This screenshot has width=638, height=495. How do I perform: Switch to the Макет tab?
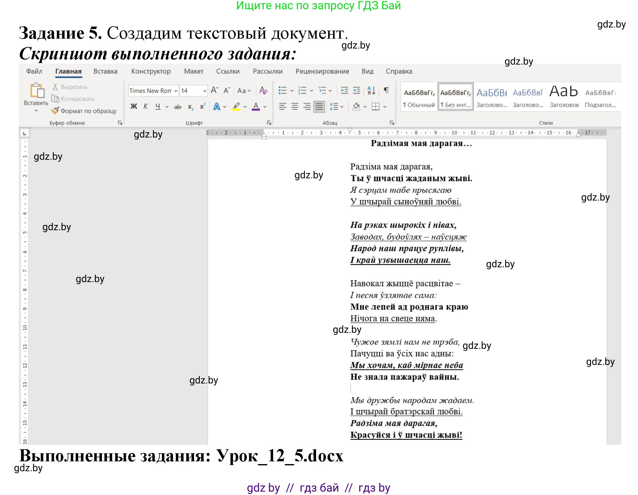pos(194,71)
